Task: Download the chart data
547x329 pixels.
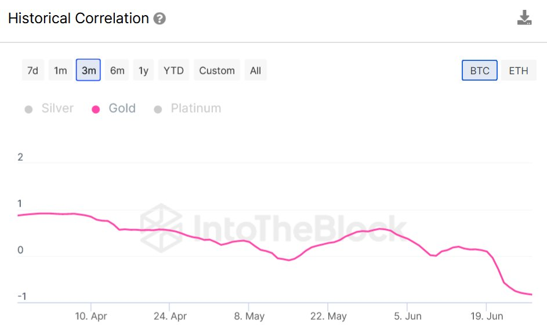Action: pyautogui.click(x=524, y=18)
